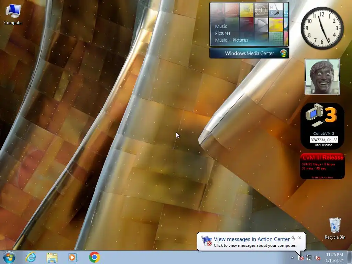Open the taskbar date and time

coord(334,257)
